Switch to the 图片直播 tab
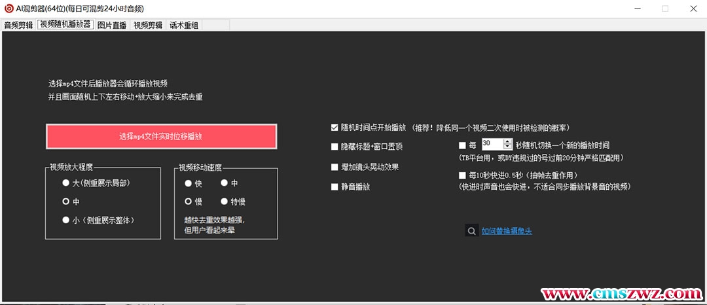 coord(112,26)
